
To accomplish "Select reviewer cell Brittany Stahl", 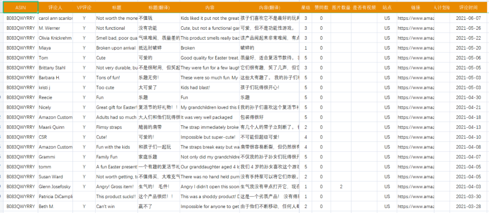I will (x=55, y=68).
